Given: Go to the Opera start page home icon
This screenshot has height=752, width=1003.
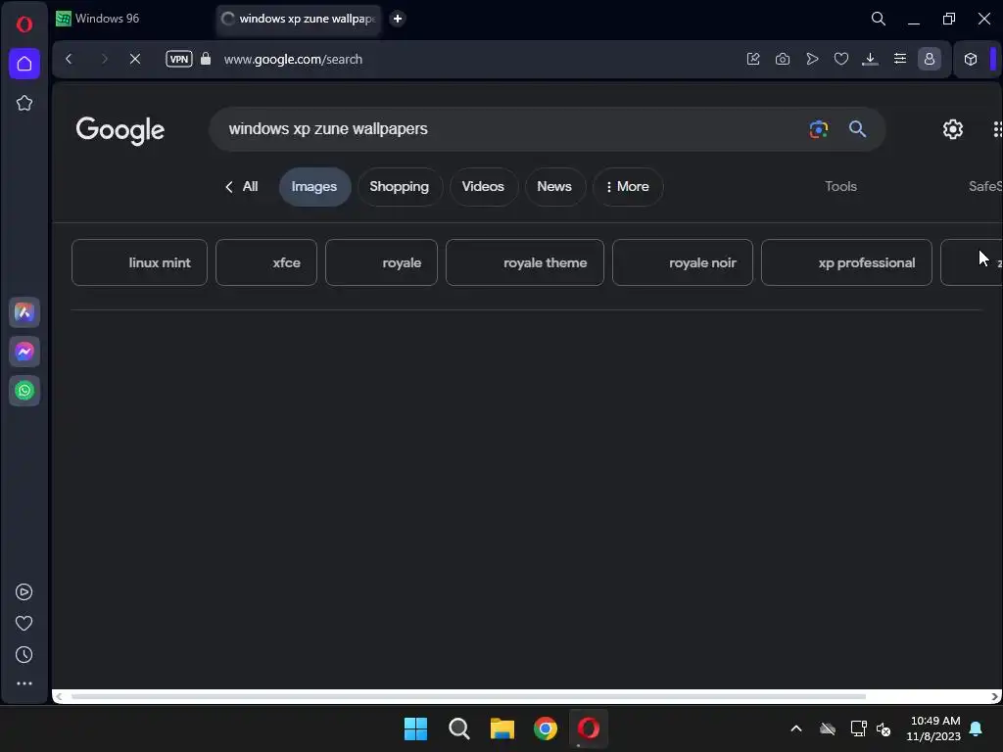Looking at the screenshot, I should [24, 64].
